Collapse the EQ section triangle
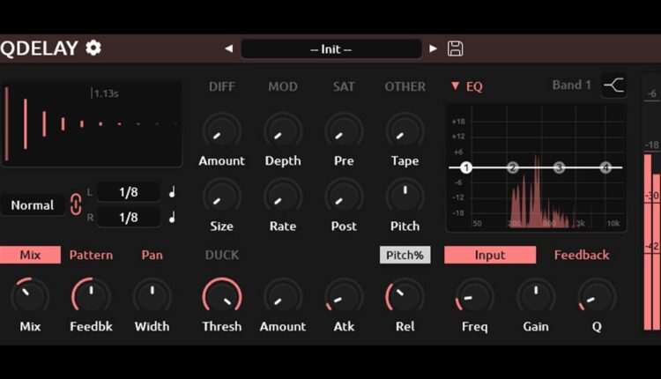This screenshot has height=379, width=661. click(456, 86)
